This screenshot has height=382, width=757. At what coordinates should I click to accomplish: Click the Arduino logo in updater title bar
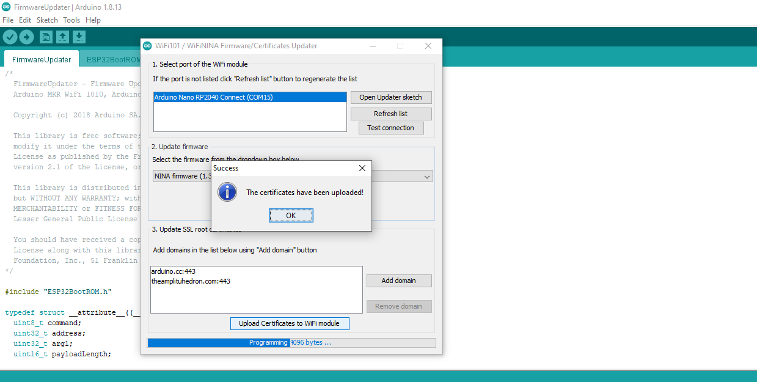click(x=147, y=46)
